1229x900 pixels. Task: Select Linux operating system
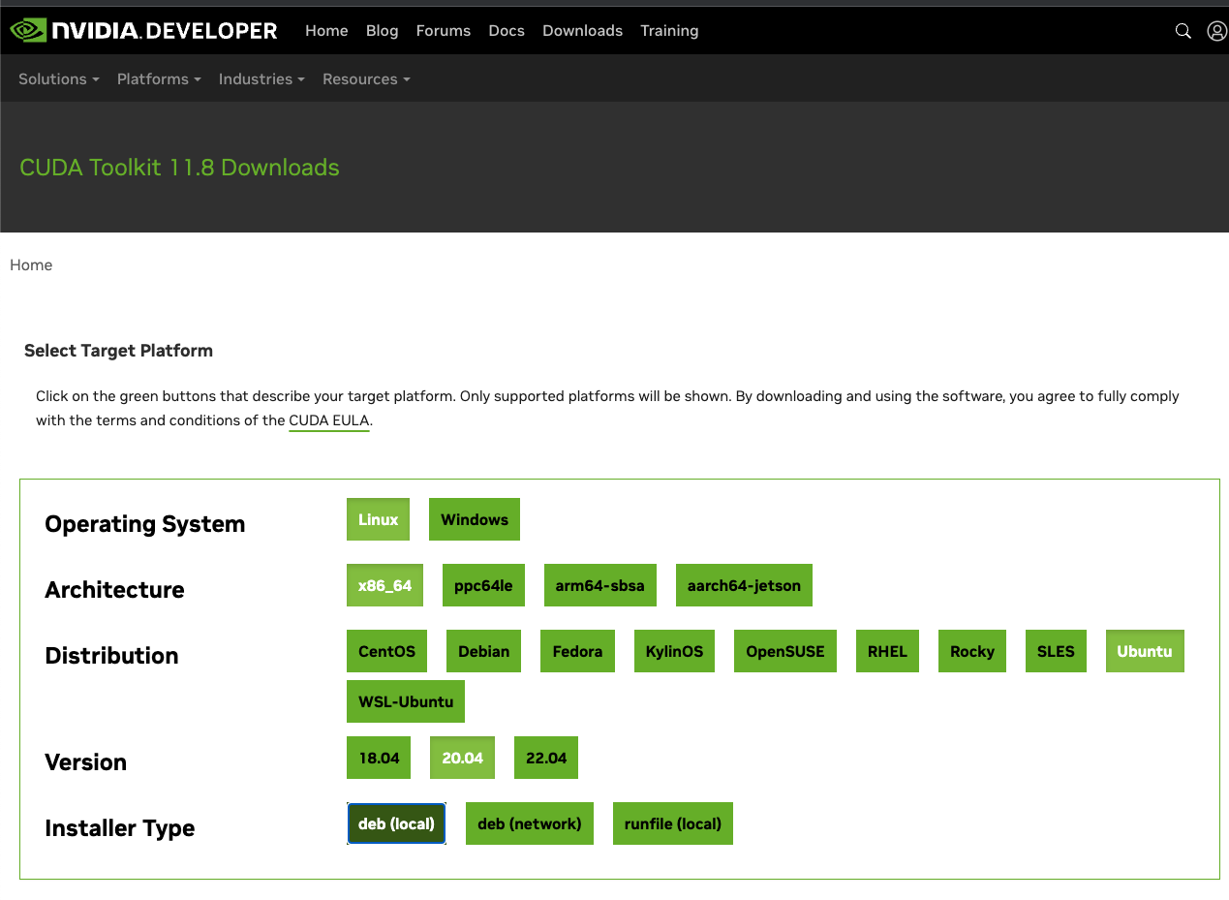point(379,519)
